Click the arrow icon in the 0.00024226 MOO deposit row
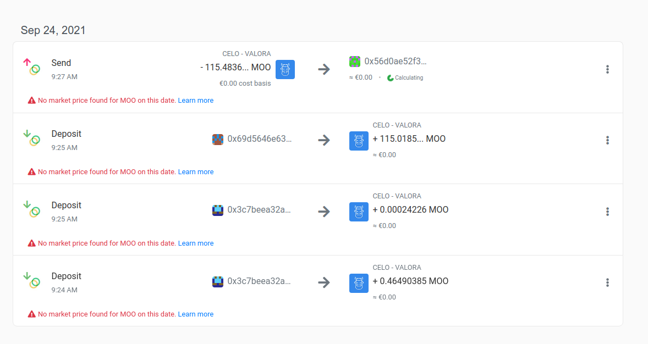 click(x=324, y=212)
